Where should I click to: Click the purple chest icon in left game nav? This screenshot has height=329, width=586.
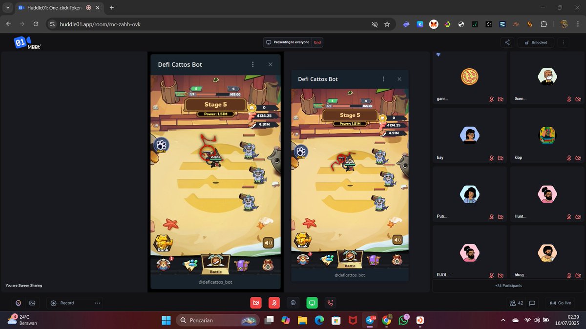pyautogui.click(x=242, y=265)
